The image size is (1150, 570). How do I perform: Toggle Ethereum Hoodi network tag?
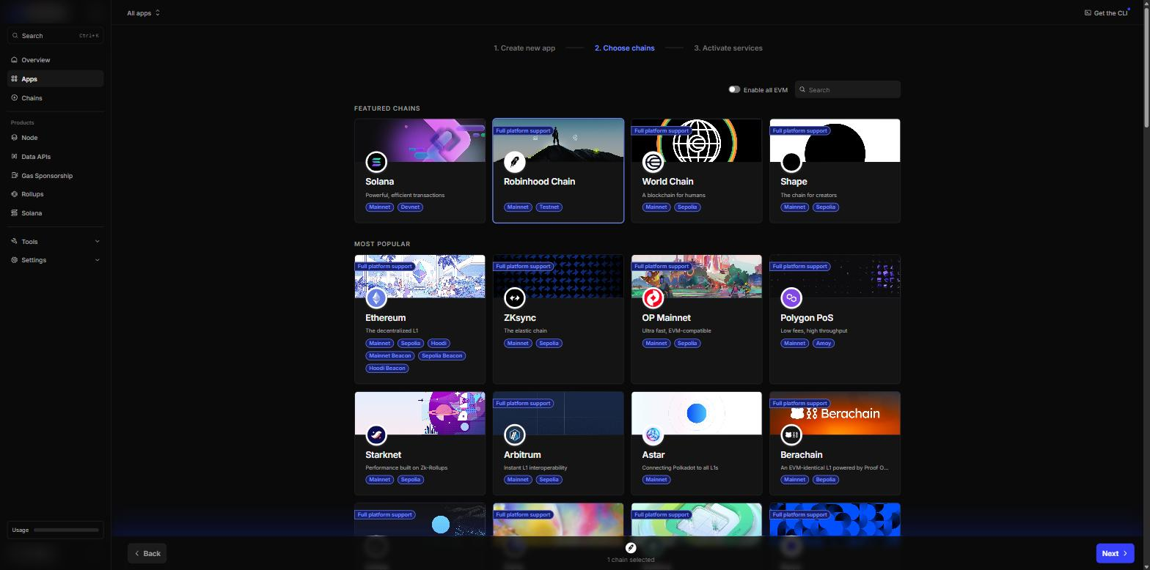click(x=439, y=344)
